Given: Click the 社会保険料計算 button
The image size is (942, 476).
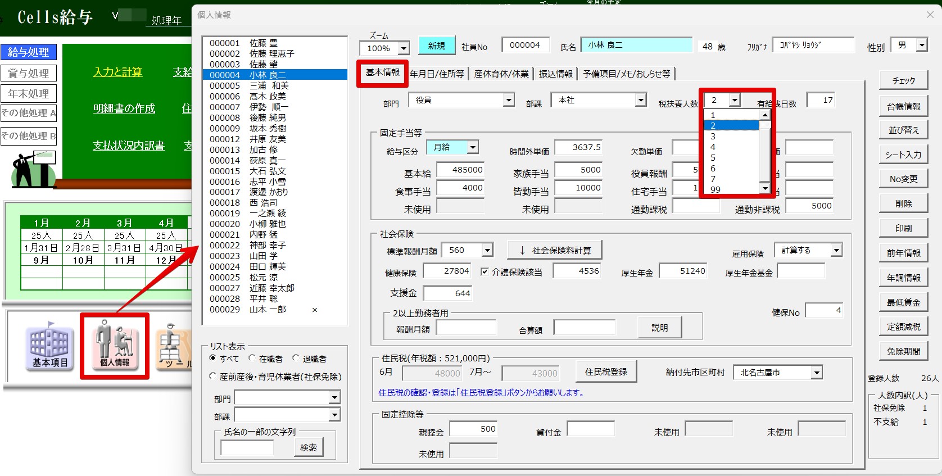Looking at the screenshot, I should pyautogui.click(x=554, y=250).
